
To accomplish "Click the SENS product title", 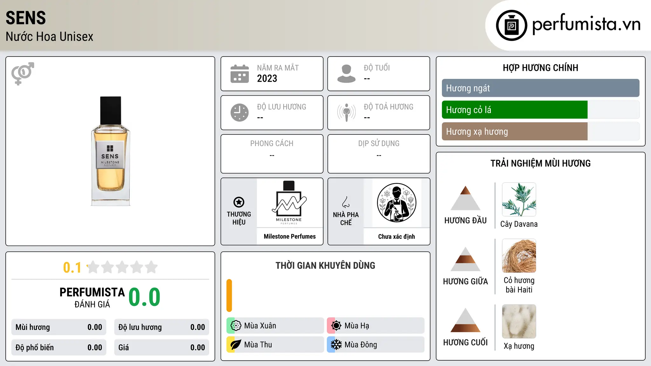I will pos(26,18).
